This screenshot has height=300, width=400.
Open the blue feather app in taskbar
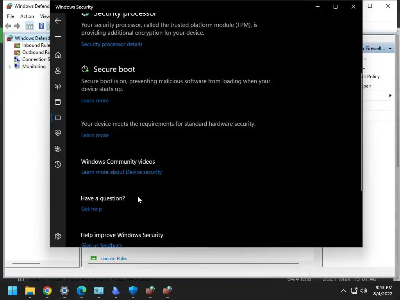point(116,291)
